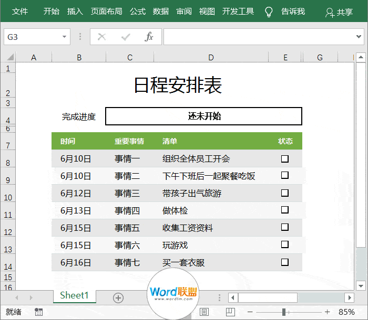Check the box for 下午下班后一起聚餐吃饭
Viewport: 368px width, 320px height.
pyautogui.click(x=285, y=175)
